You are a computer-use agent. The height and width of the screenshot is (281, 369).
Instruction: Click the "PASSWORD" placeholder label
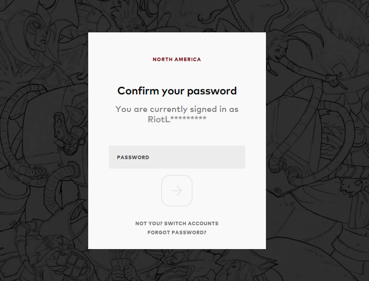(133, 157)
